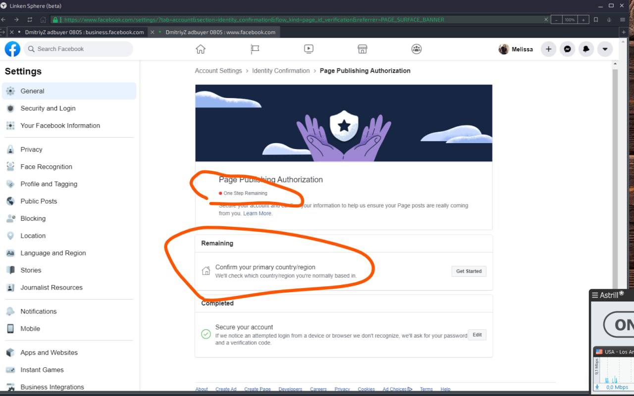Toggle the Astrill VPN ON switch
This screenshot has width=634, height=396.
(619, 325)
